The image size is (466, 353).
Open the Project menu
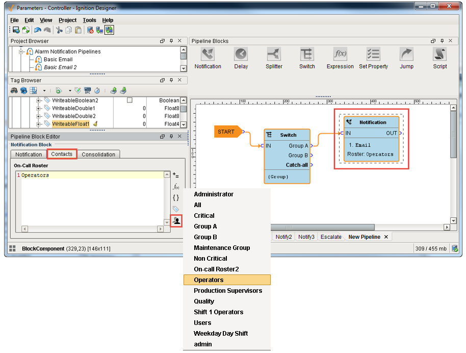click(x=67, y=20)
